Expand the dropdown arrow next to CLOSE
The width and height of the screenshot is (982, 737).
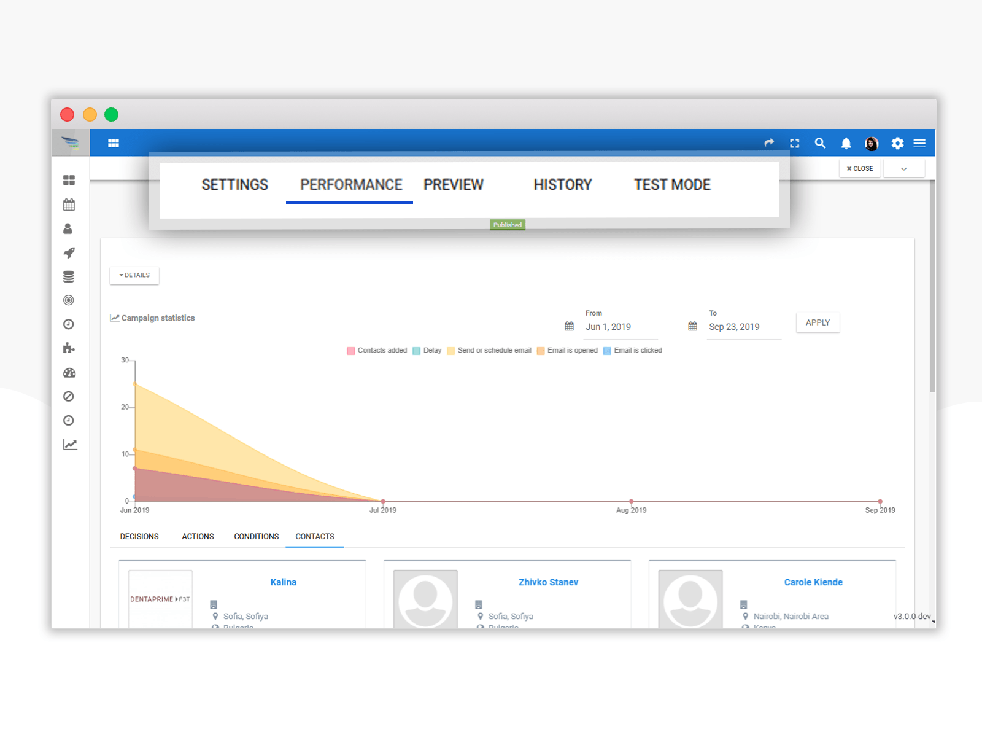(903, 168)
